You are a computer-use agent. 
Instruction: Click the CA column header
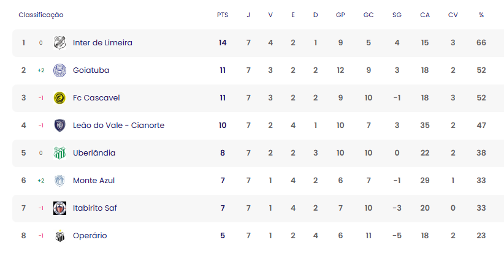tap(425, 15)
